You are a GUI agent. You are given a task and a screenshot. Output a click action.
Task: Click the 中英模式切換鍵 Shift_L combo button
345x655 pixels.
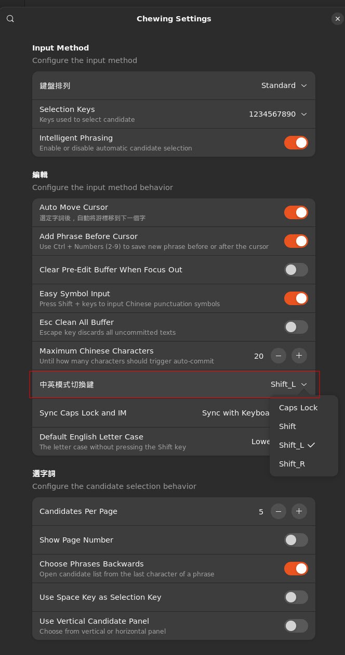click(289, 384)
